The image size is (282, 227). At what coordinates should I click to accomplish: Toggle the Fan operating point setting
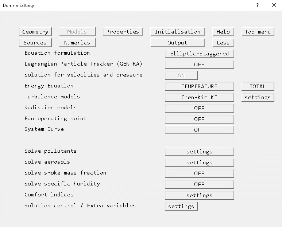click(x=199, y=119)
